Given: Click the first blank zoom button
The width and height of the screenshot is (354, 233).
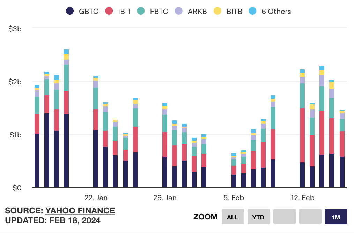Looking at the screenshot, I should [284, 217].
